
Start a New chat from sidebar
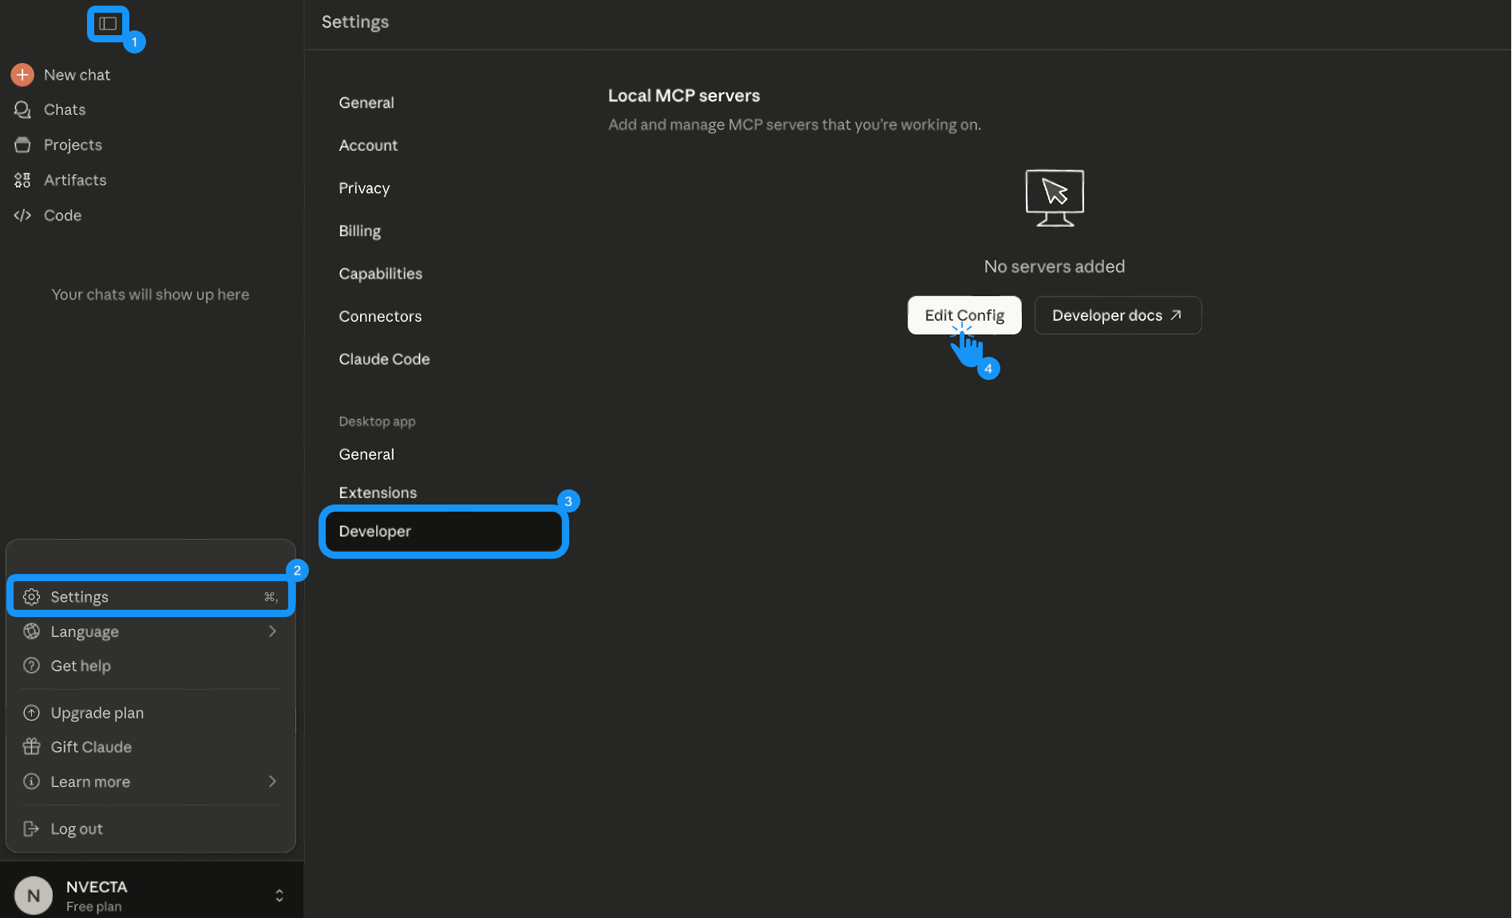coord(77,75)
